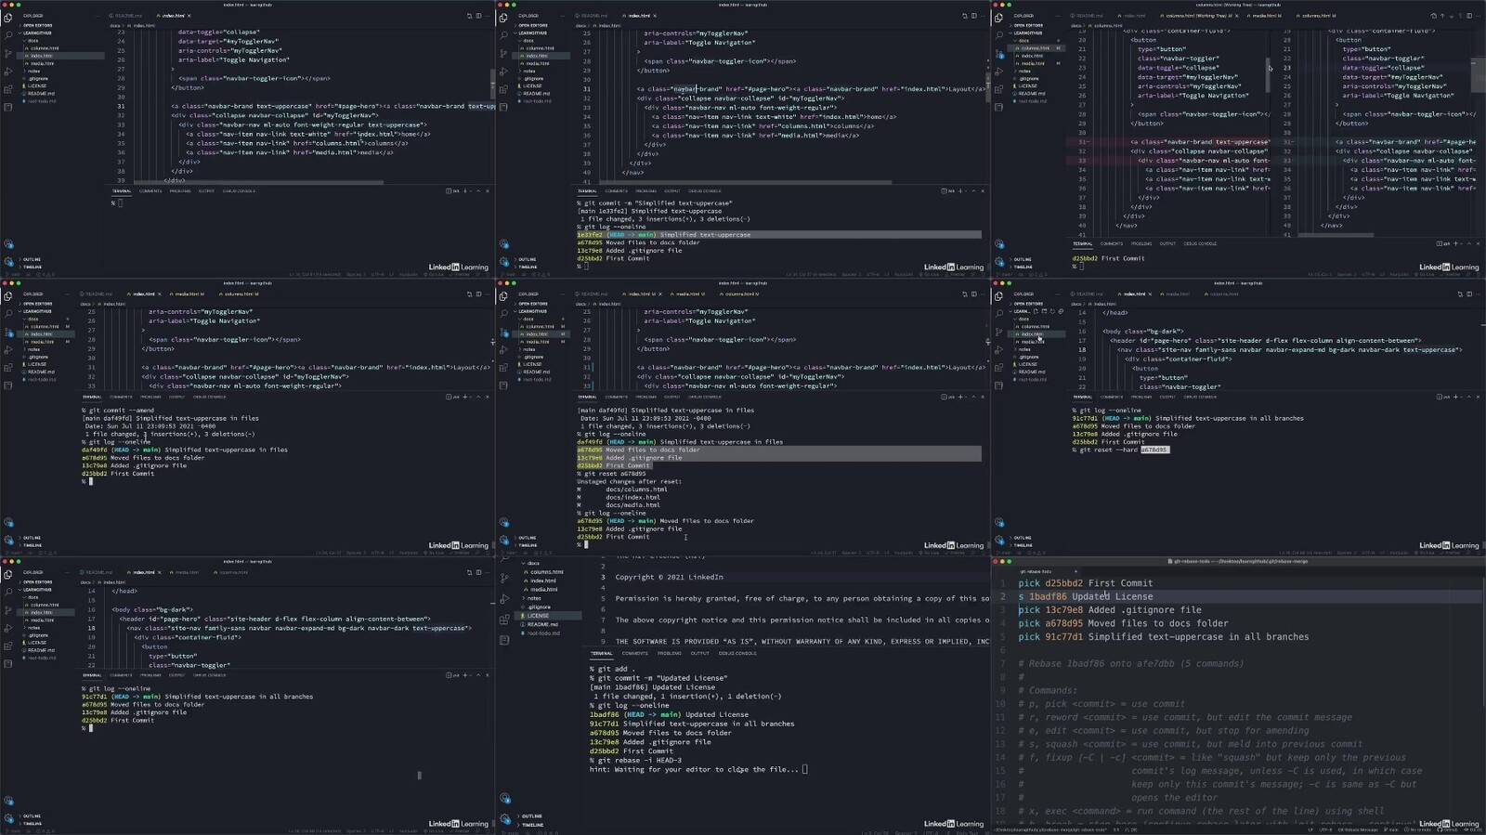Collapse LEARNGITHUB folder in the top-left empty-terminal frame
The width and height of the screenshot is (1486, 835).
pos(37,33)
